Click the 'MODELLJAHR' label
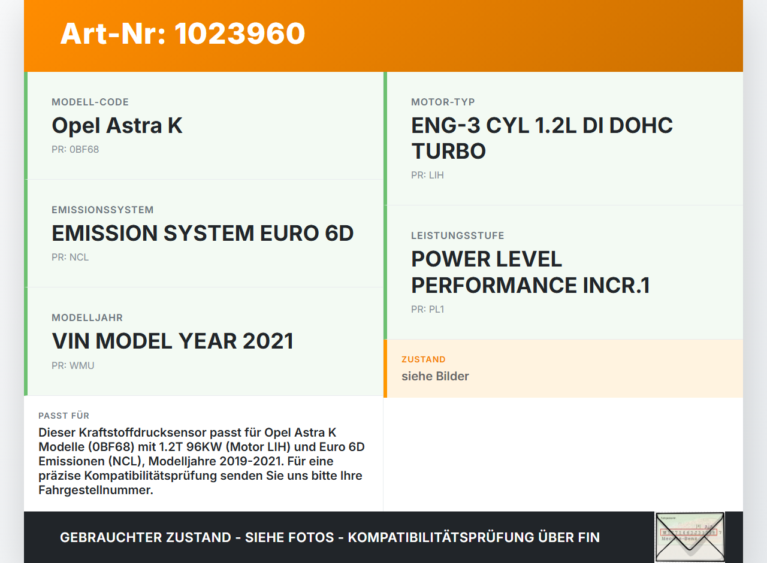 coord(87,318)
